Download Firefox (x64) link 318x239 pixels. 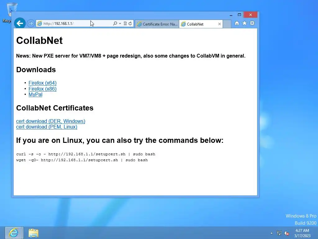coord(42,83)
